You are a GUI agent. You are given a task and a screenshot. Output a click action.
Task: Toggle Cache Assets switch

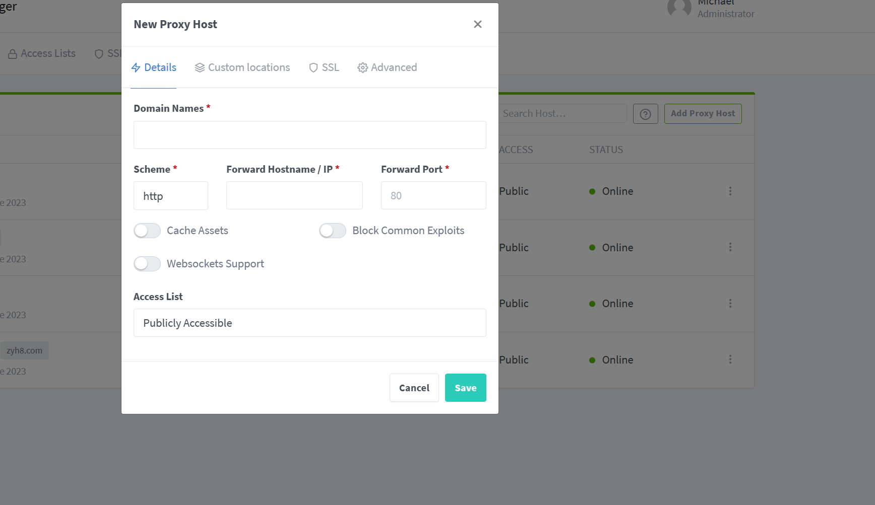point(147,231)
